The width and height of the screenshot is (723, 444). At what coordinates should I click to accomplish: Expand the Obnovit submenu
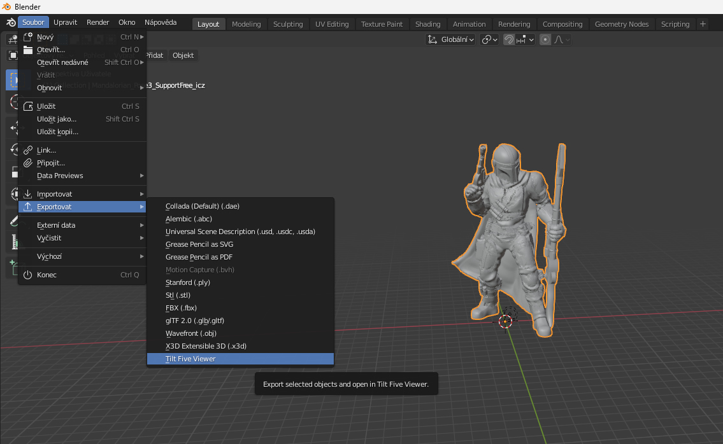click(82, 88)
